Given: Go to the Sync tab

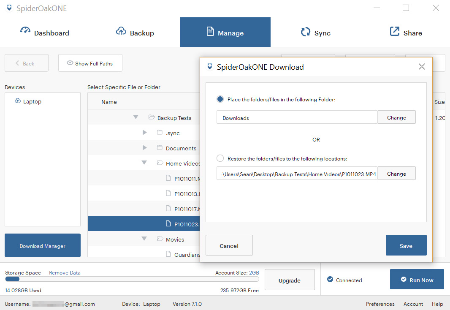Looking at the screenshot, I should coord(316,32).
